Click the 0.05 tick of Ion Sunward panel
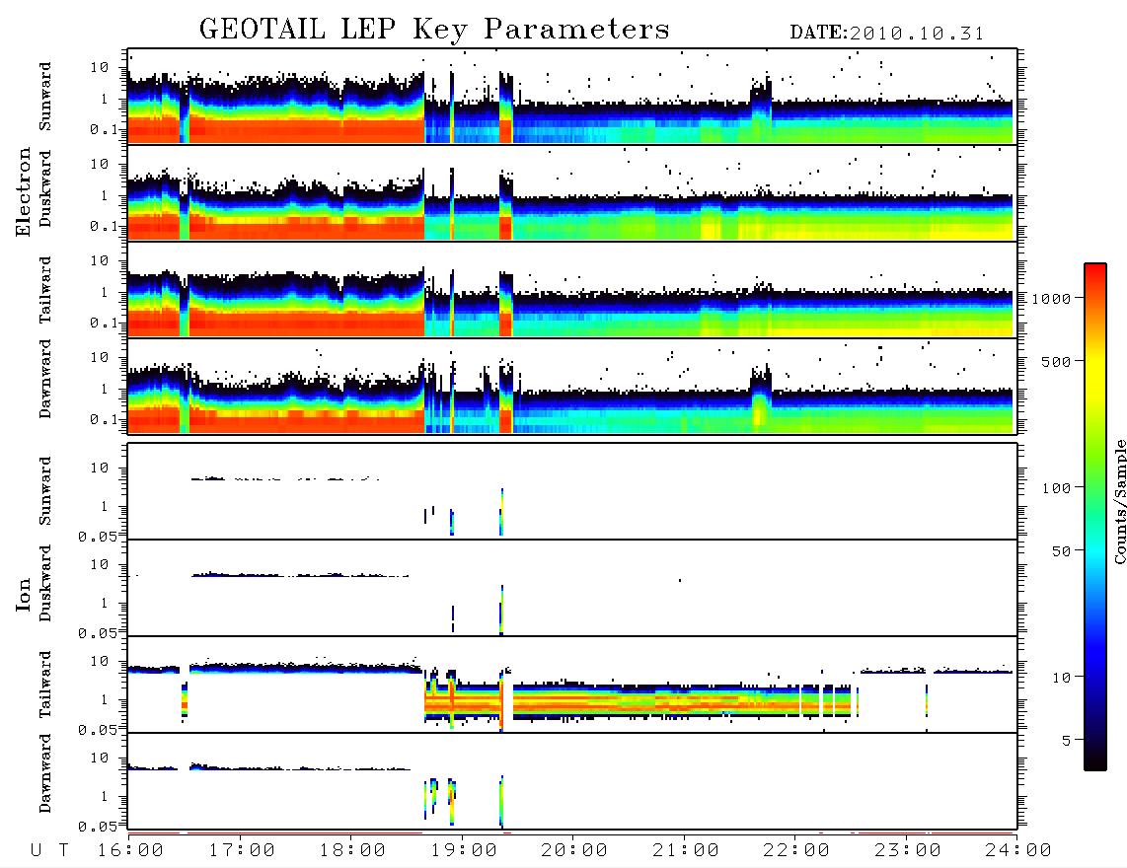The width and height of the screenshot is (1127, 868). 97,537
